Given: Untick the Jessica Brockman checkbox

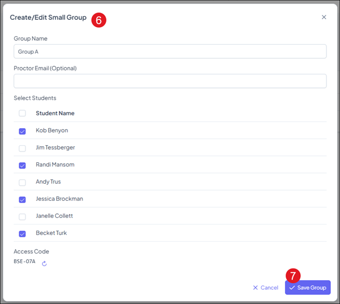Looking at the screenshot, I should click(x=22, y=199).
